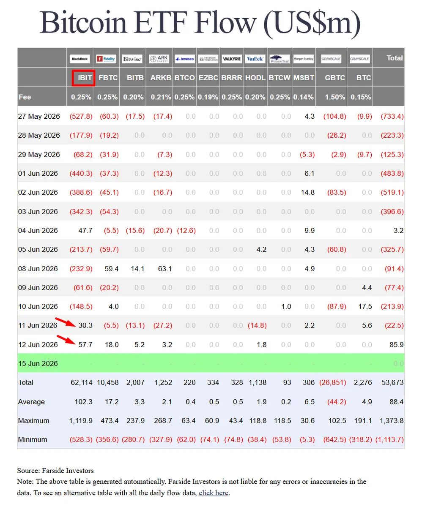Select the Bitwise logo icon
The width and height of the screenshot is (422, 507).
coord(132,59)
